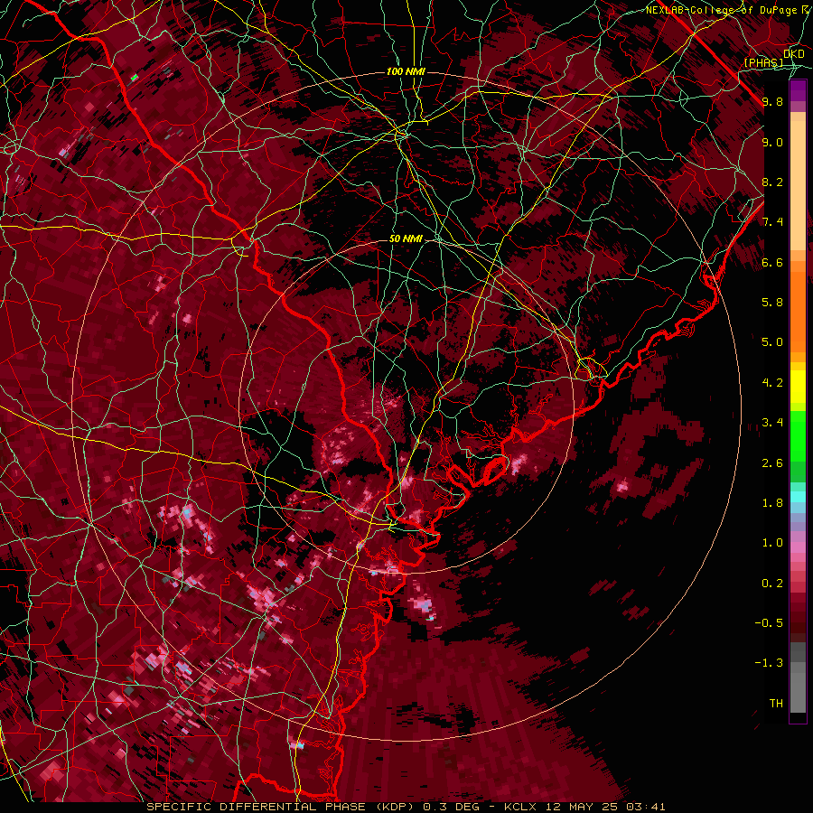Image resolution: width=813 pixels, height=813 pixels.
Task: Click the 5.0 legend value
Action: click(x=772, y=342)
